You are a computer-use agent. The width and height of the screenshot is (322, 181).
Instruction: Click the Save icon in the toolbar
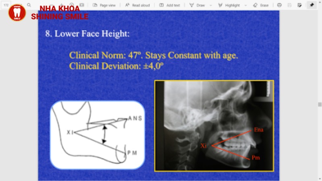290,5
